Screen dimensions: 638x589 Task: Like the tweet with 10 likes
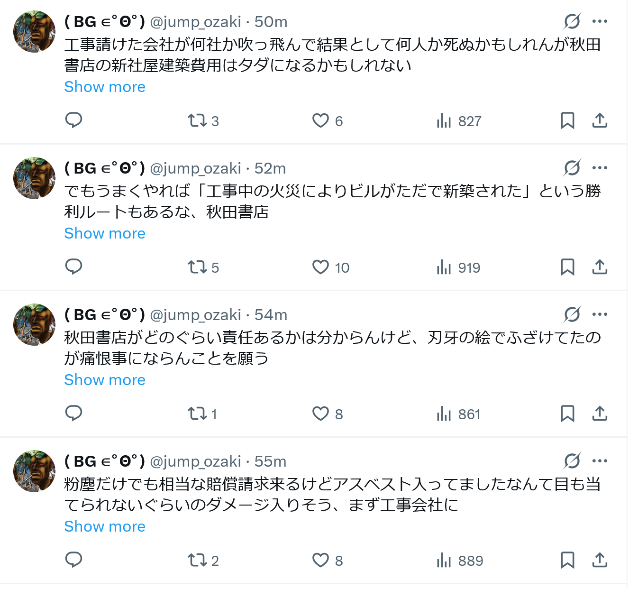coord(320,267)
